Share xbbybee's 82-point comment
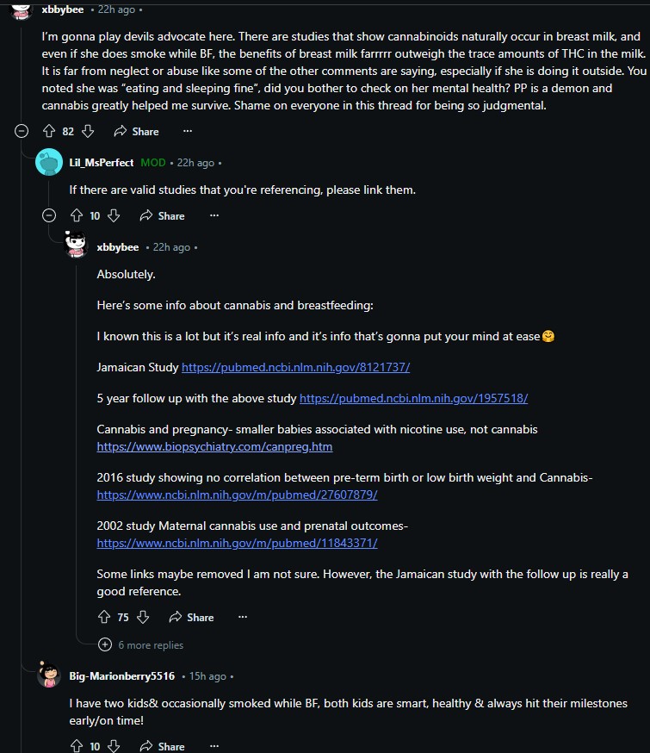650x753 pixels. click(x=136, y=131)
